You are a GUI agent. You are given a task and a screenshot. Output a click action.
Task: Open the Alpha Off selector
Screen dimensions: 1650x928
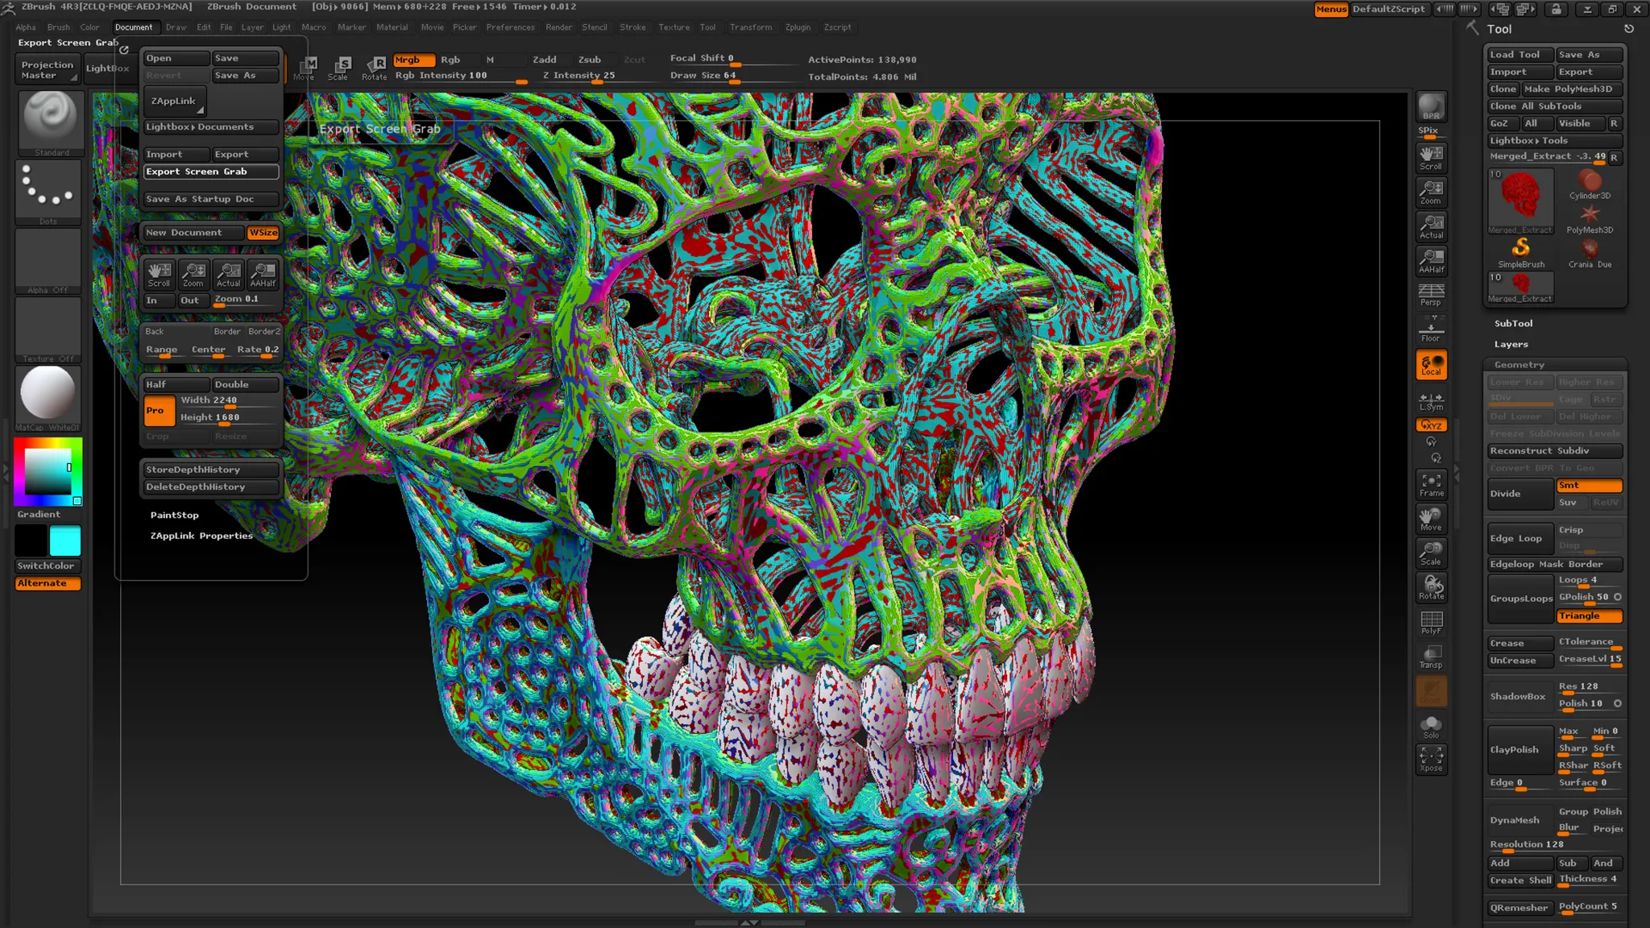48,261
